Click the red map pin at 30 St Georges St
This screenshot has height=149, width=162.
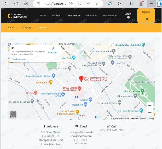click(82, 79)
